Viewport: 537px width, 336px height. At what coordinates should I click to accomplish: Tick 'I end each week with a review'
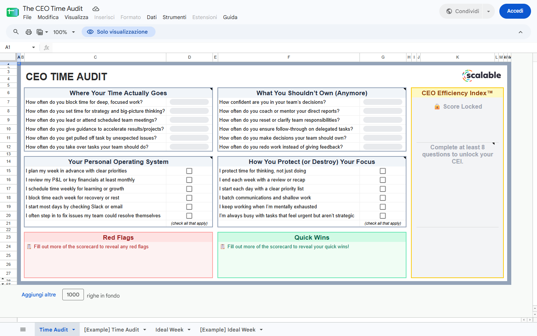coord(383,180)
